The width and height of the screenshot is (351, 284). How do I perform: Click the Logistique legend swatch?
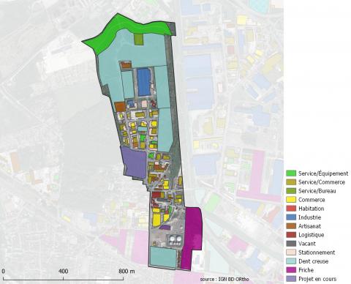tap(291, 235)
